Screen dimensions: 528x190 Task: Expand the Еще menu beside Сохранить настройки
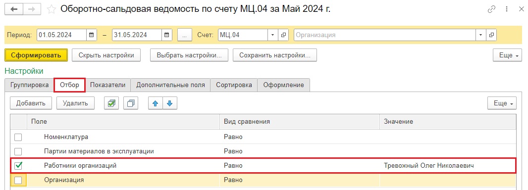tap(507, 55)
